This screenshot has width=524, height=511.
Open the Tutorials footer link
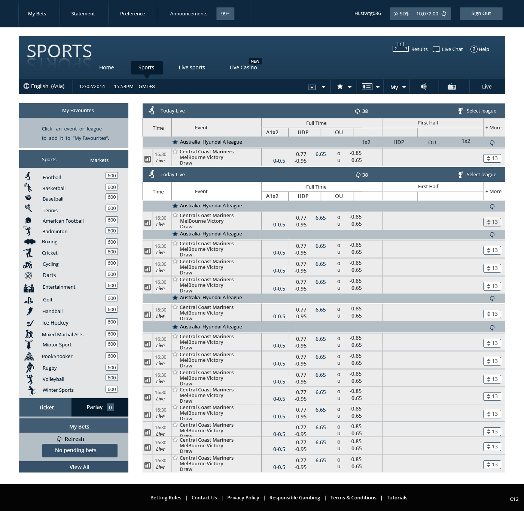[397, 498]
